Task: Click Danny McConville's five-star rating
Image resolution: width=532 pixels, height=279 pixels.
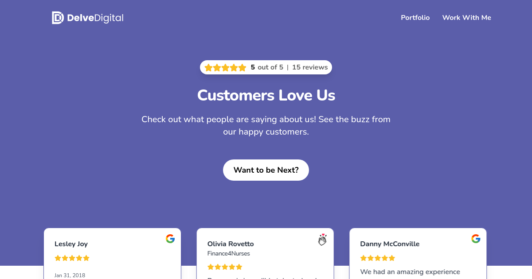Action: point(378,258)
